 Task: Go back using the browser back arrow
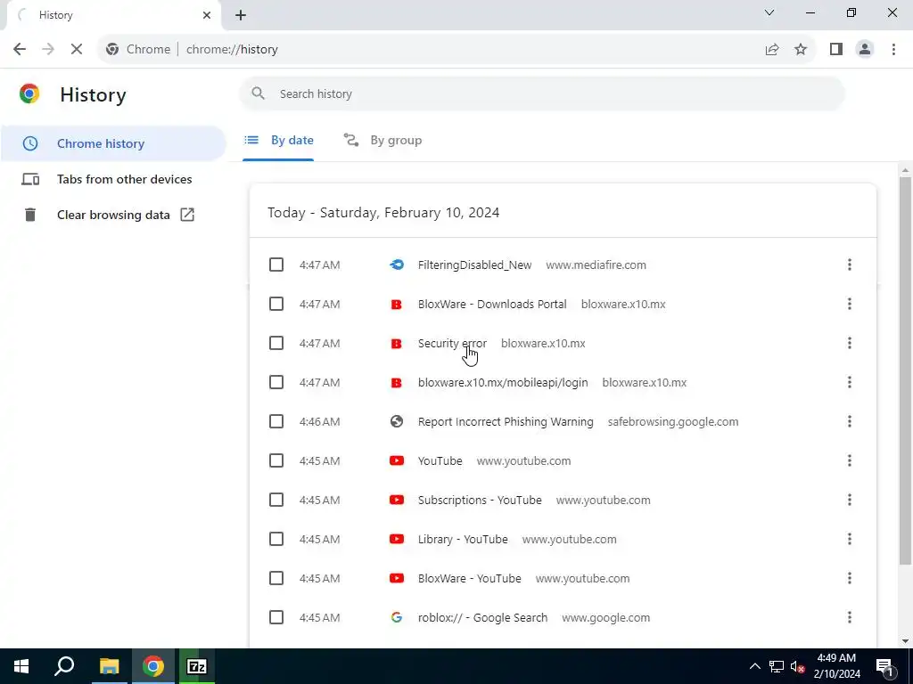tap(20, 50)
